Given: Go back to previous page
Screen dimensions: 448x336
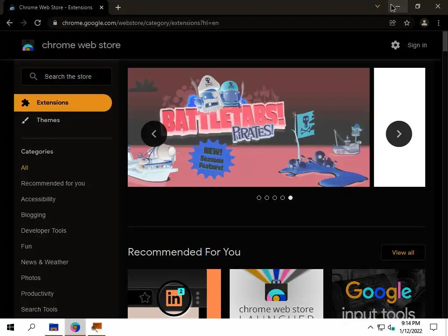Looking at the screenshot, I should (x=10, y=23).
